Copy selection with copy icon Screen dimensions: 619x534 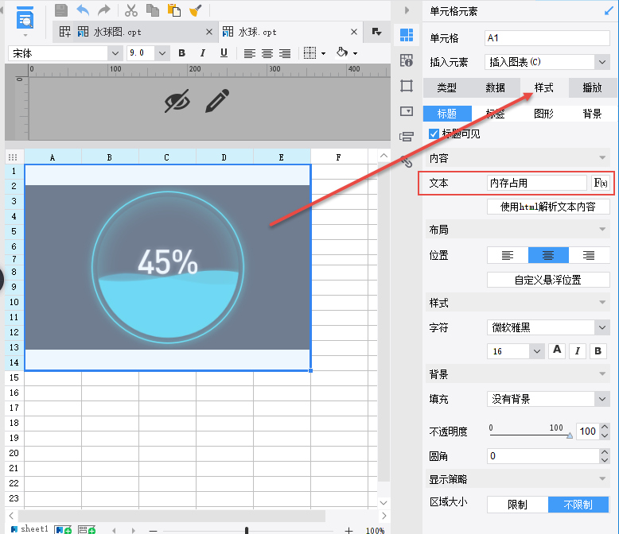[153, 10]
